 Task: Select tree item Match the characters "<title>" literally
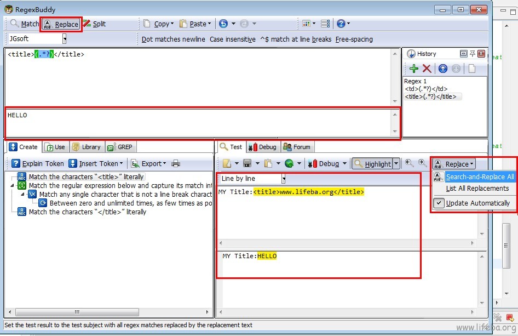[x=86, y=176]
